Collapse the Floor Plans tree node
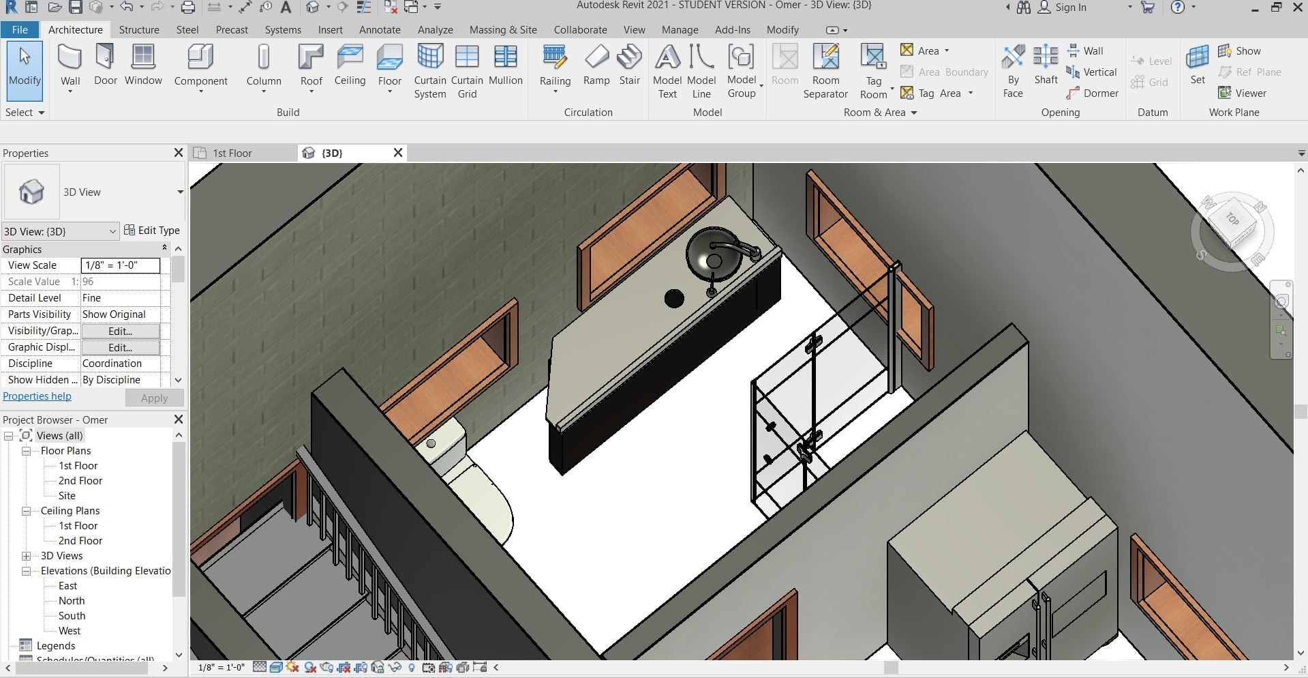 (26, 451)
